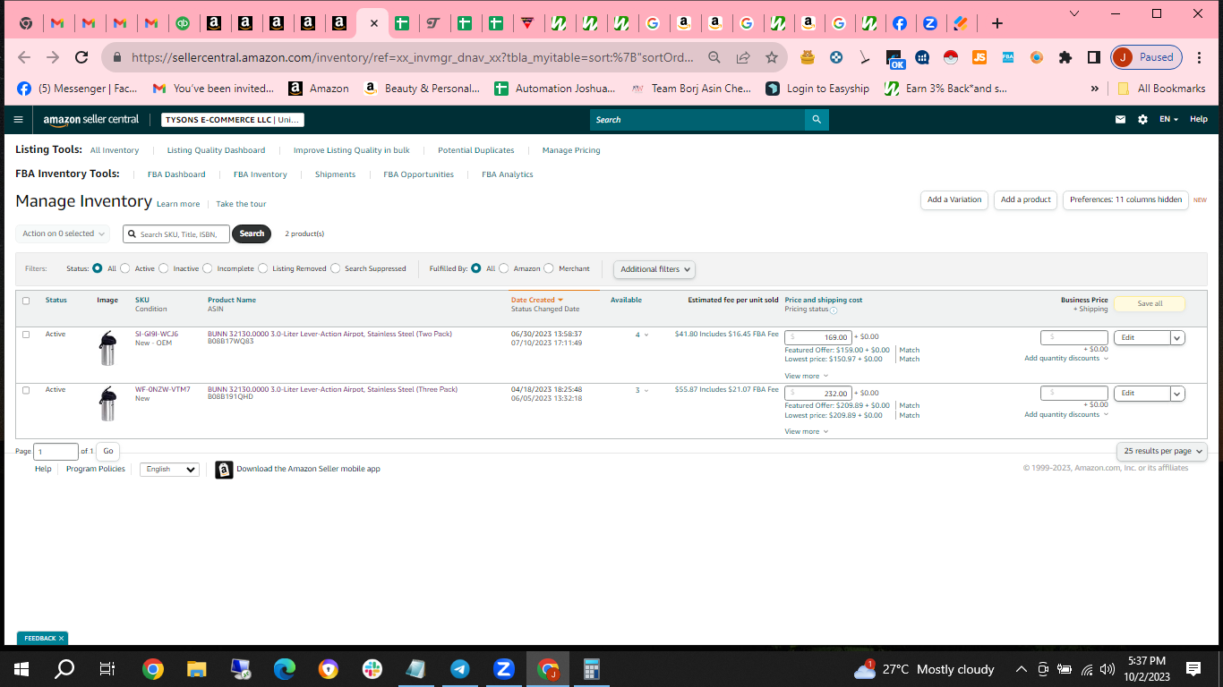The image size is (1223, 687).
Task: Click the Two Pack price field showing 169.00
Action: tap(817, 337)
